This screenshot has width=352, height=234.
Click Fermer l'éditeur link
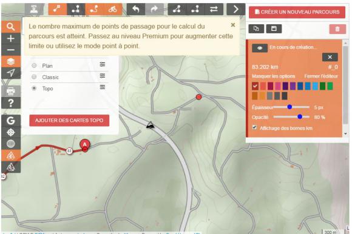click(x=321, y=76)
